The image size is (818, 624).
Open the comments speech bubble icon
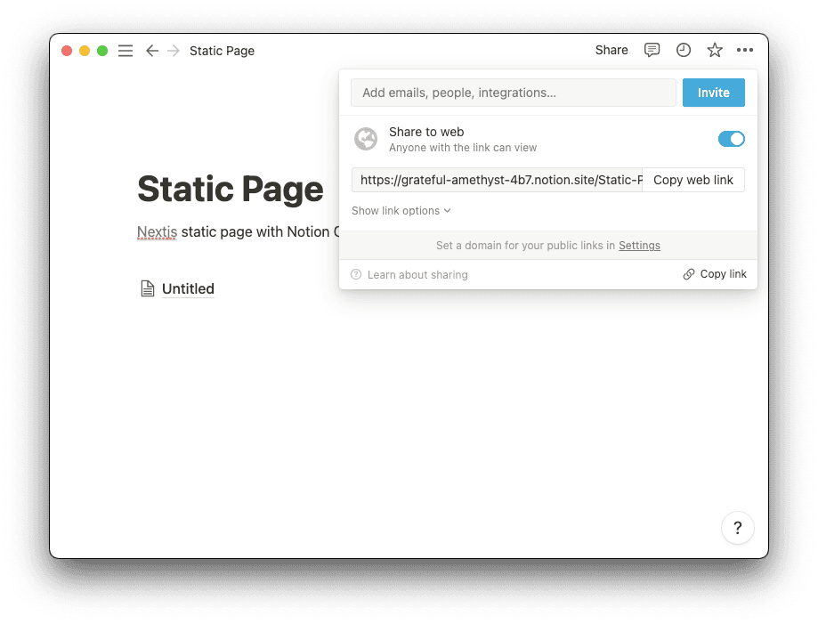tap(652, 50)
